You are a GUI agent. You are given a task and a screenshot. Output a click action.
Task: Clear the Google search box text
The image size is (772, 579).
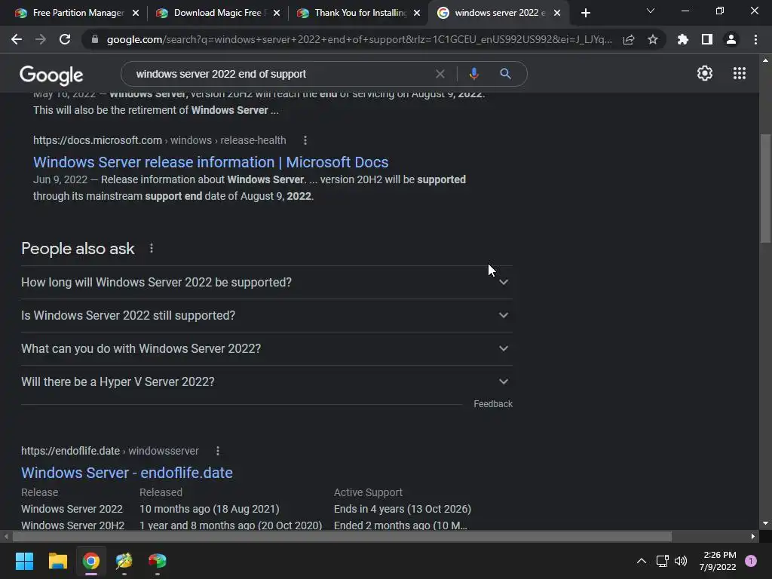440,74
